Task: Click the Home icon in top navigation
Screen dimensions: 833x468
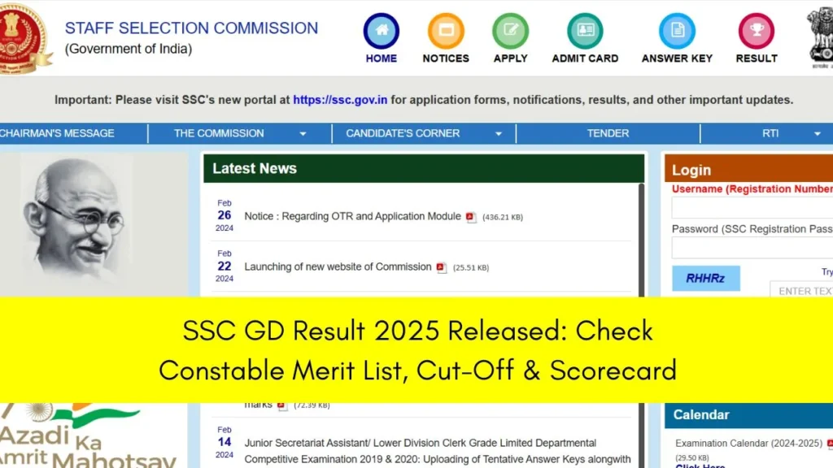Action: click(381, 31)
